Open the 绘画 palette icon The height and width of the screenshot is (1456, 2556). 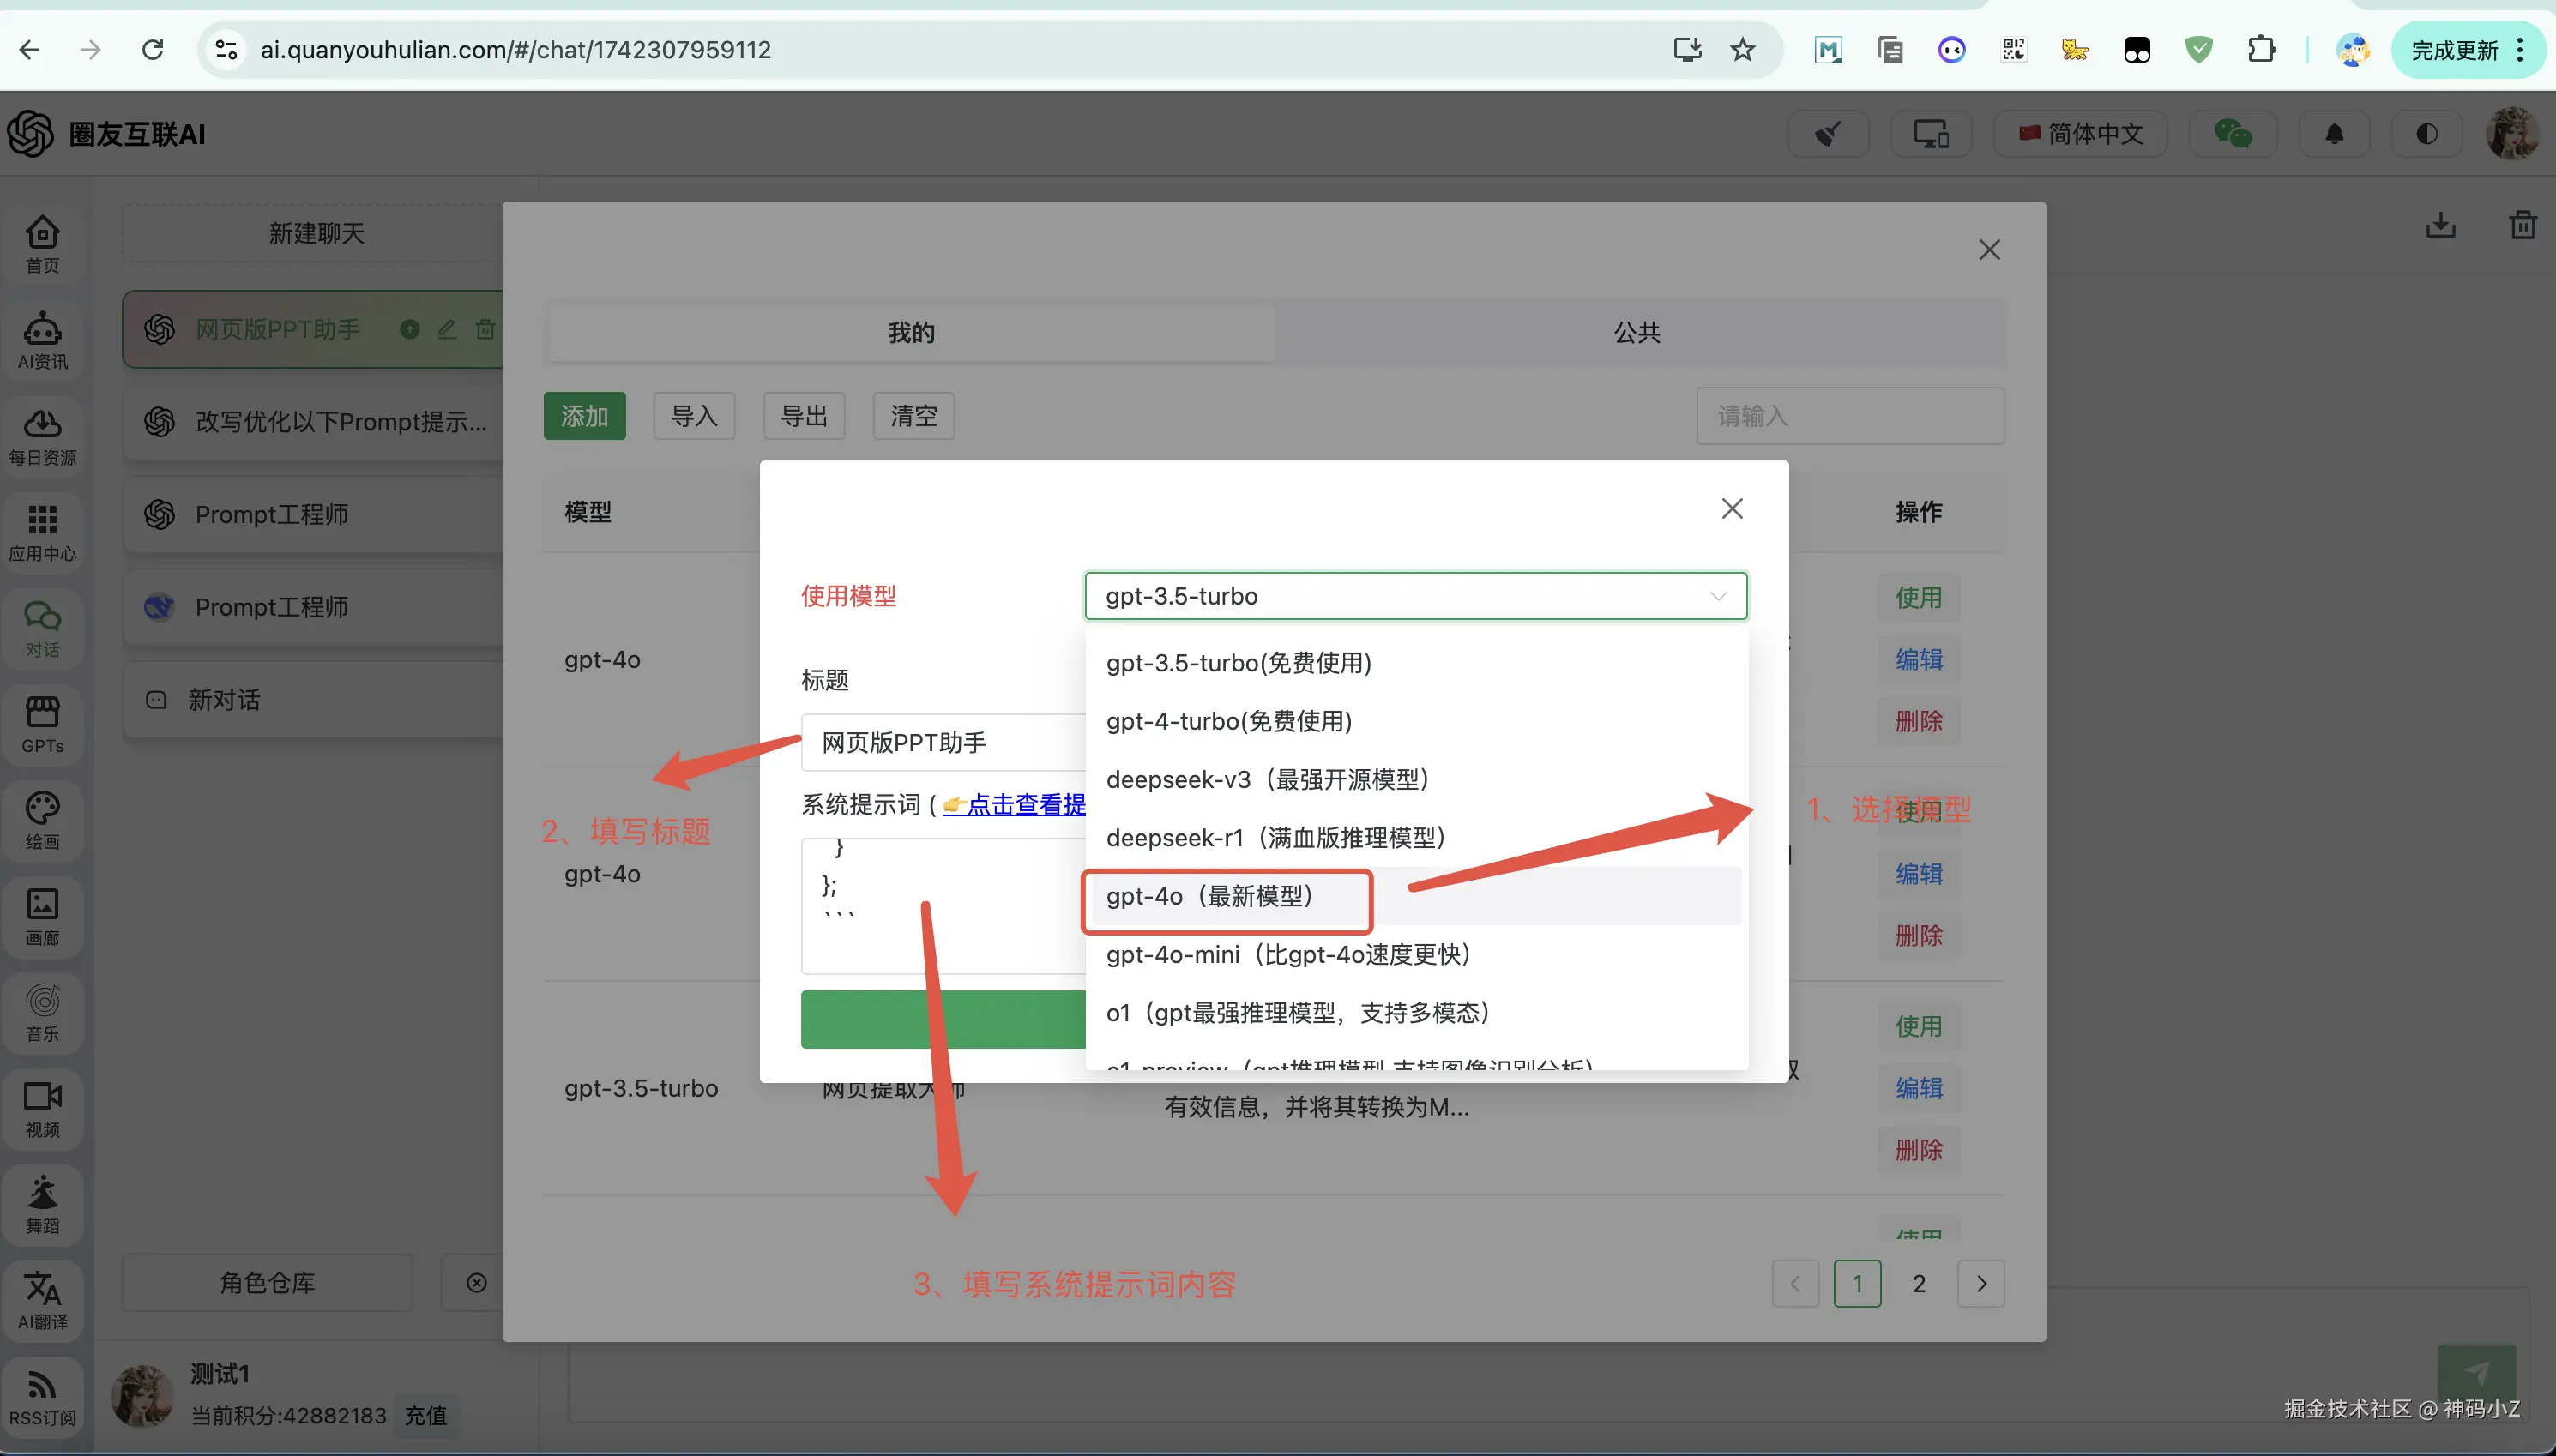42,819
